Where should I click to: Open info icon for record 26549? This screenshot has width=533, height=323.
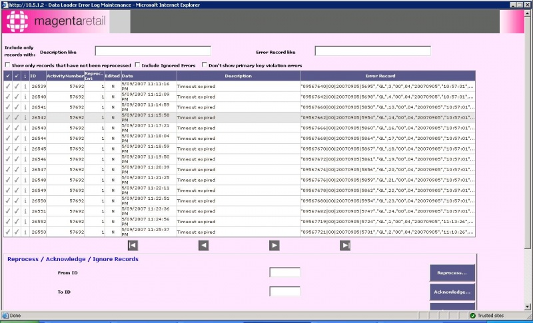(25, 190)
